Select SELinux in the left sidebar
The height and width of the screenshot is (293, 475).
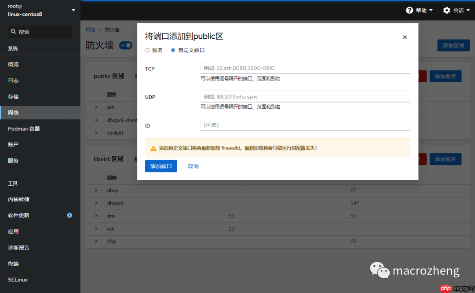17,279
